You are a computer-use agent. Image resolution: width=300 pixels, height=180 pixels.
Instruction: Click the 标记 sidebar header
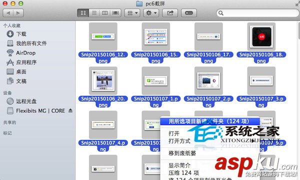[x=7, y=133]
